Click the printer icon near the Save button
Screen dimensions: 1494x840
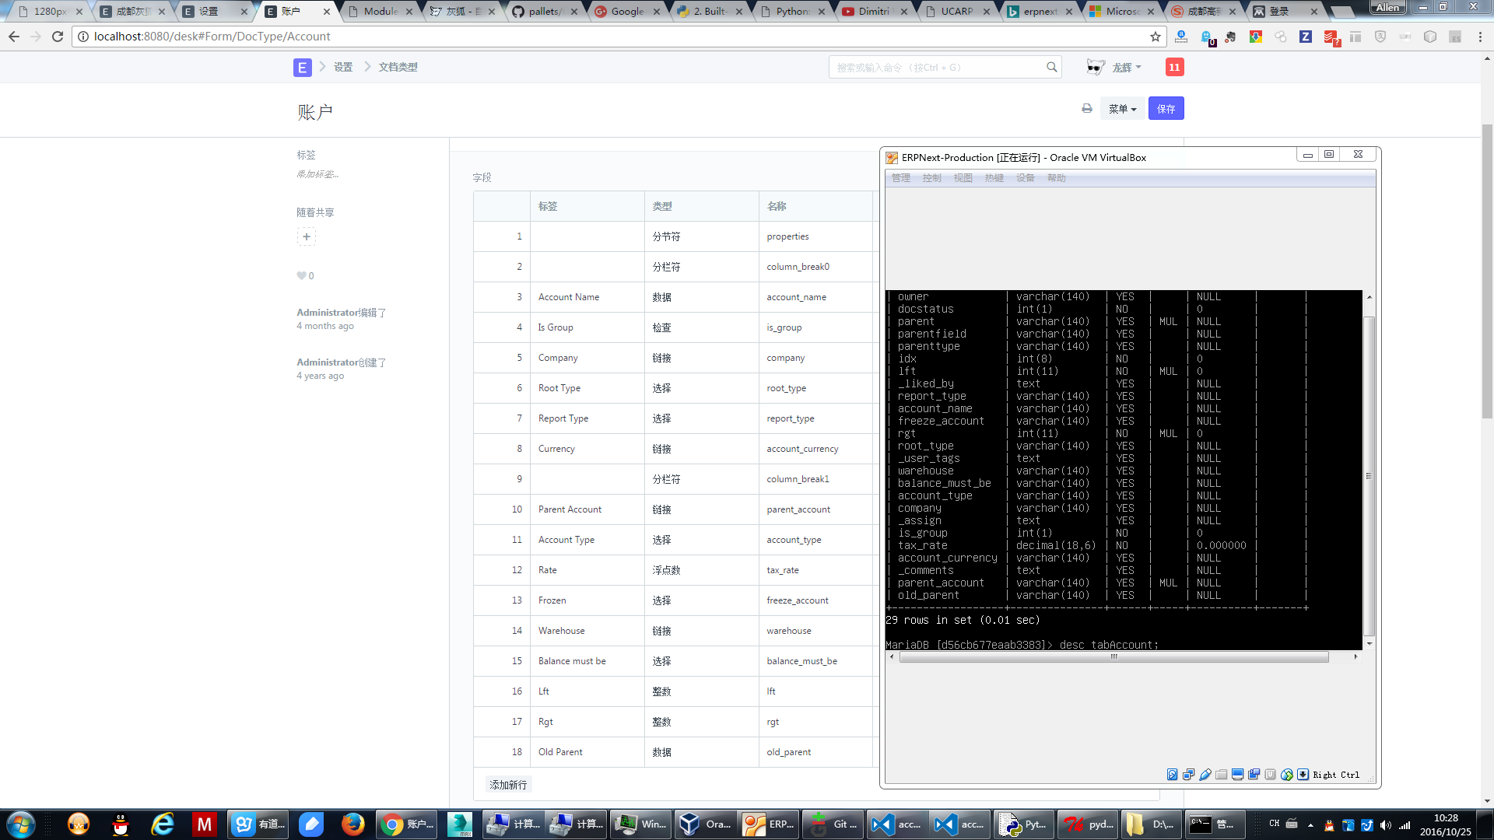pos(1086,109)
